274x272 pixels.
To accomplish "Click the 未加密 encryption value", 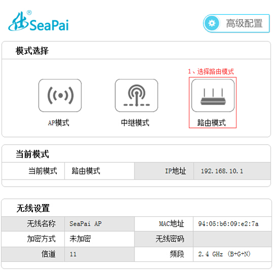I will pyautogui.click(x=80, y=239).
